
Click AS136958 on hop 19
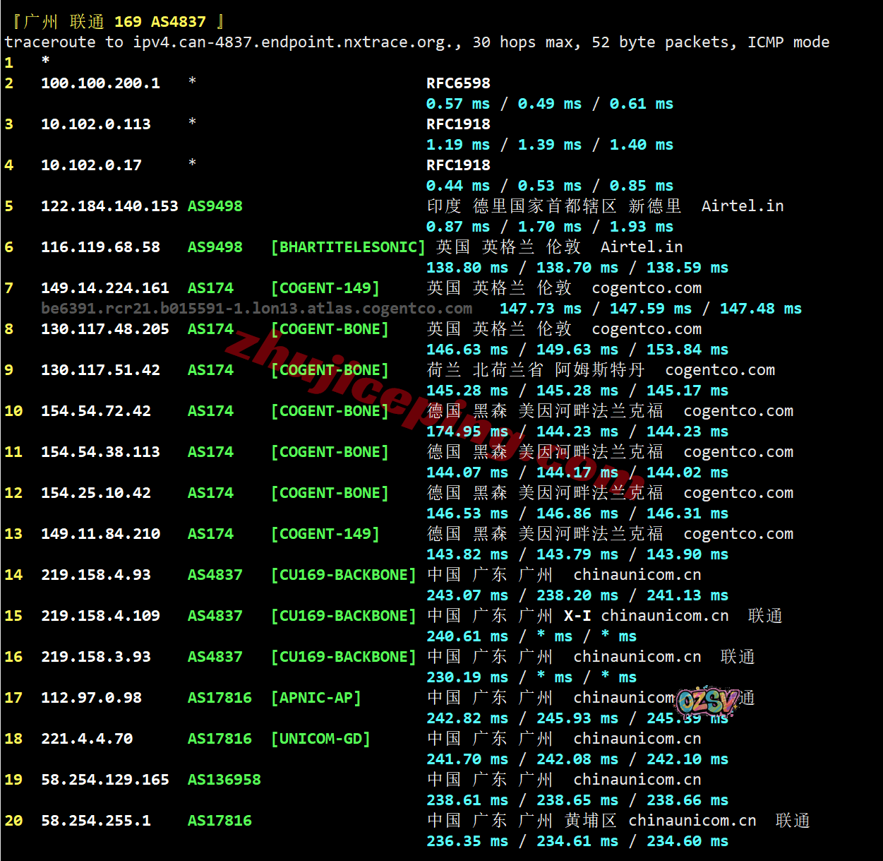(x=224, y=780)
